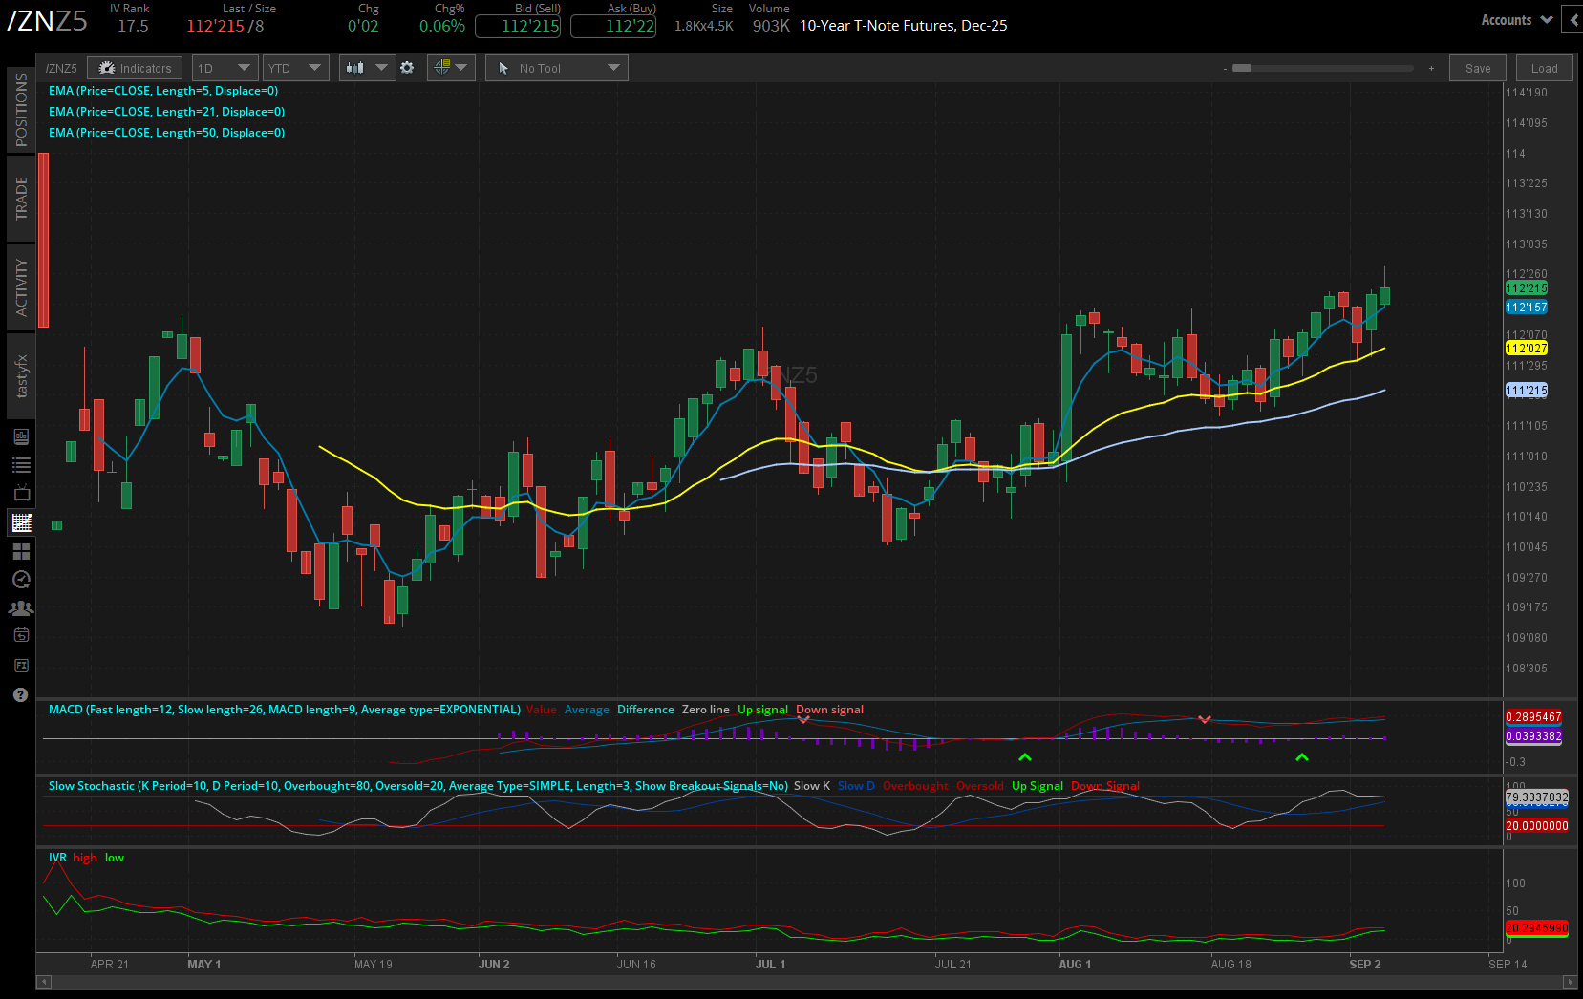Open the Indicators panel
Screen dimensions: 1583x999
click(134, 67)
